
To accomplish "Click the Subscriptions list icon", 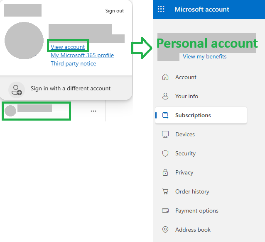I will (165, 115).
